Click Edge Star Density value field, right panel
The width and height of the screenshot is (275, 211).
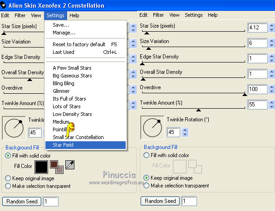pyautogui.click(x=257, y=58)
